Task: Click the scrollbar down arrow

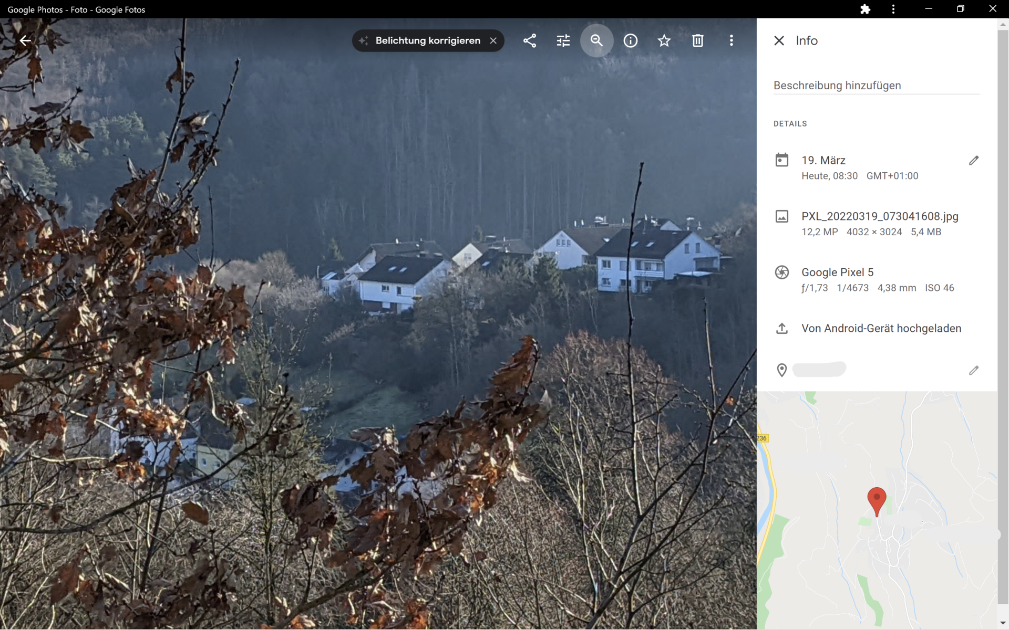Action: (1003, 623)
